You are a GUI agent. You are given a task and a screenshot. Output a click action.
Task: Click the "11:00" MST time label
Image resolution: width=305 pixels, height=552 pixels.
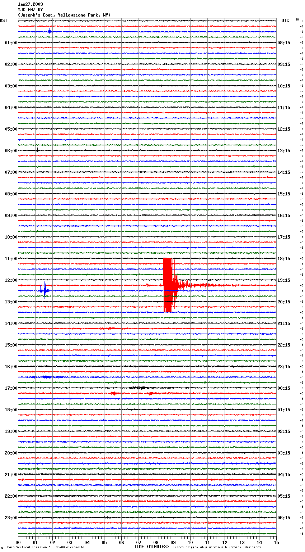pos(11,259)
